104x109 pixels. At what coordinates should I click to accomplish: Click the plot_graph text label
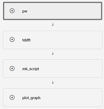tap(31, 98)
